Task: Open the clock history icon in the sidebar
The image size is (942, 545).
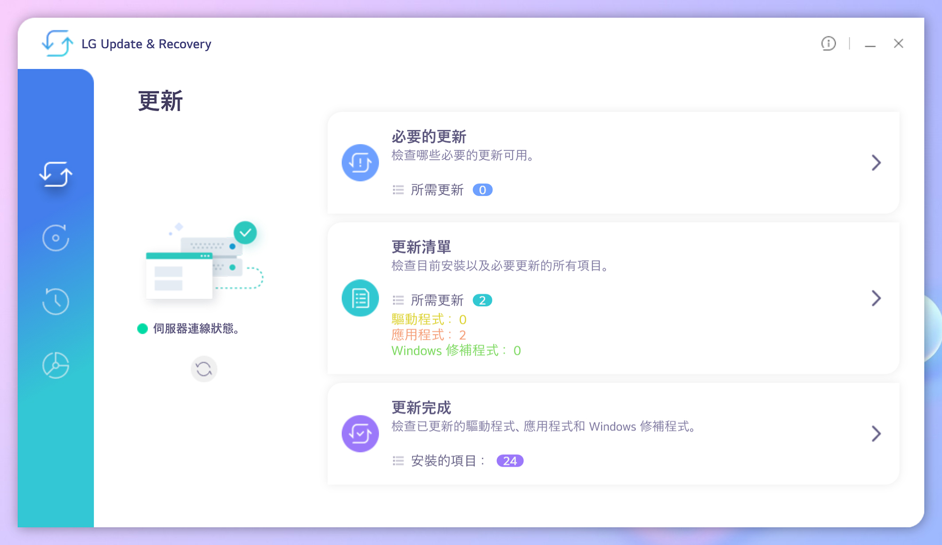Action: [x=56, y=301]
